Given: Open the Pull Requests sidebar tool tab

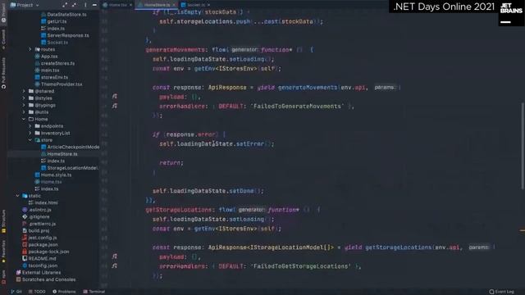Looking at the screenshot, I should pos(3,73).
